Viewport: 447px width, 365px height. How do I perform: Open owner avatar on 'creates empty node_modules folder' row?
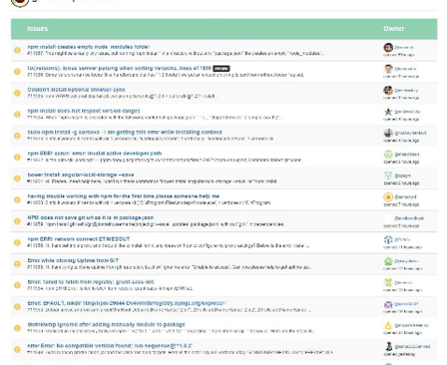click(388, 48)
